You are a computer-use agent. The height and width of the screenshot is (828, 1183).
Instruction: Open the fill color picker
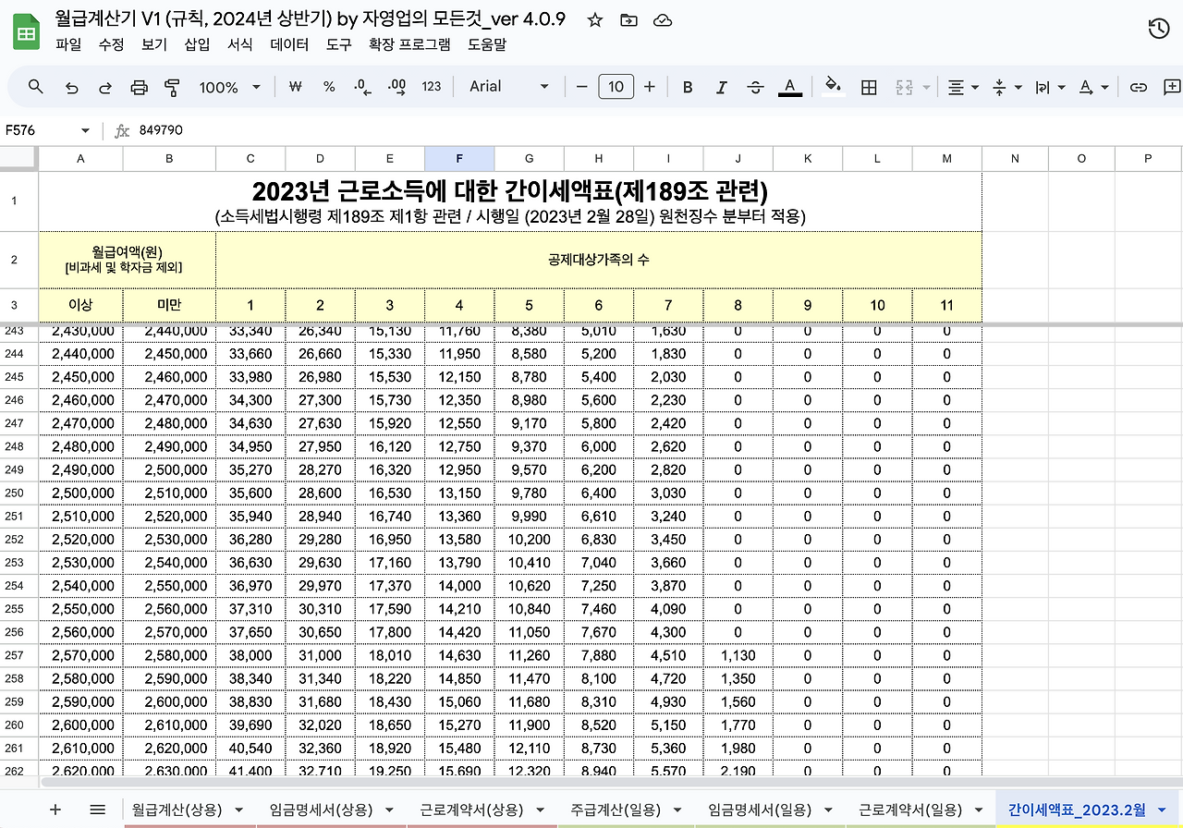834,87
